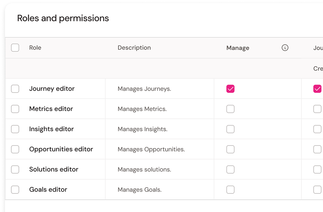
Task: Click the 'Manages Opportunities.' description
Action: [151, 149]
